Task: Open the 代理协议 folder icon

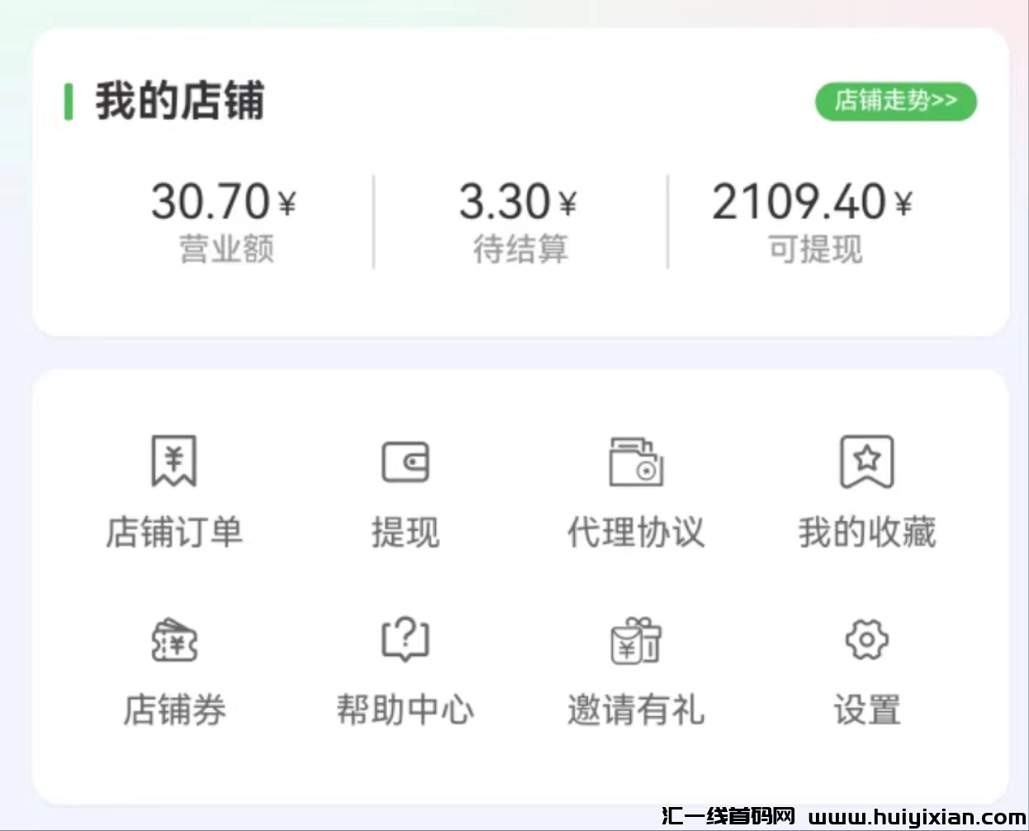Action: click(636, 462)
